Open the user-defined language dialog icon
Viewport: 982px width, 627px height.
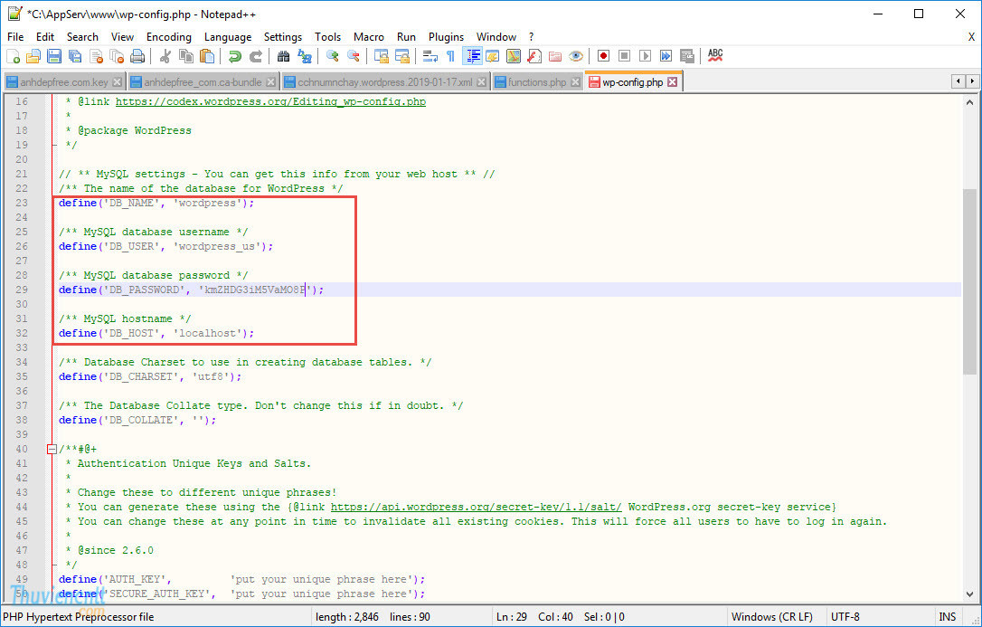tap(493, 56)
